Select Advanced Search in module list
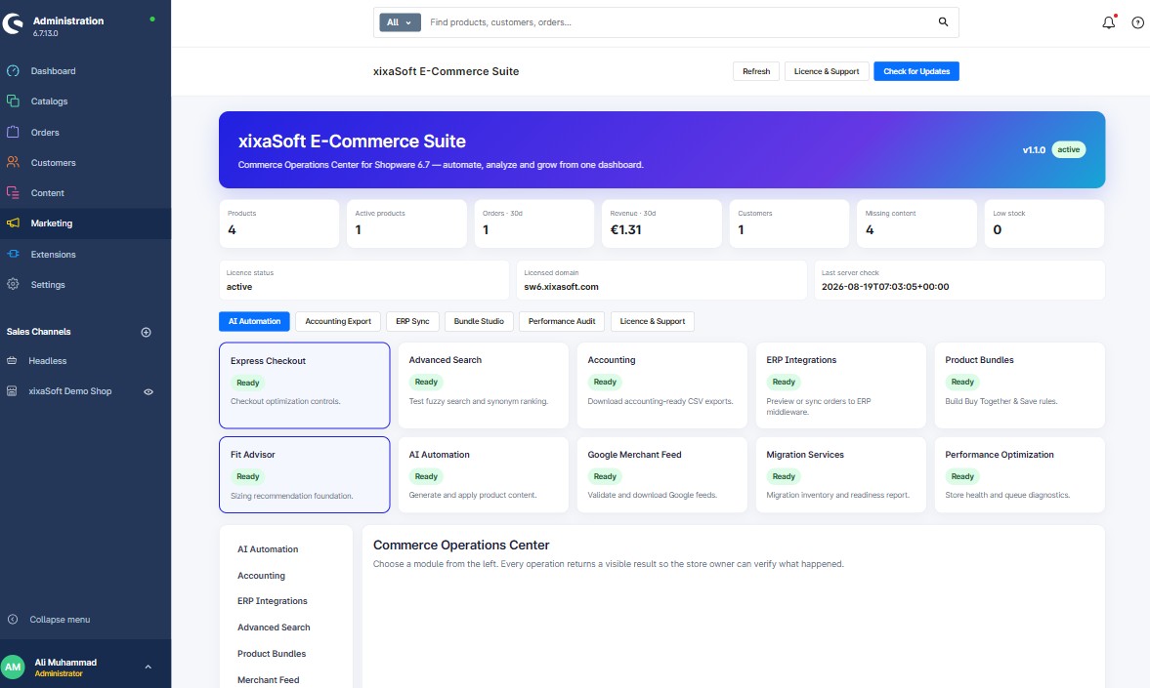 coord(274,627)
